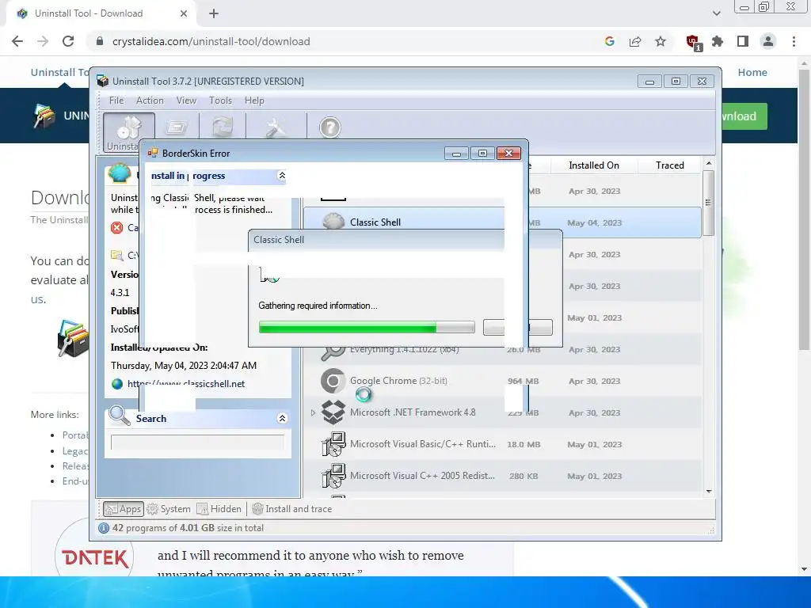The height and width of the screenshot is (608, 811).
Task: Click the folder icon in details panel
Action: click(116, 255)
